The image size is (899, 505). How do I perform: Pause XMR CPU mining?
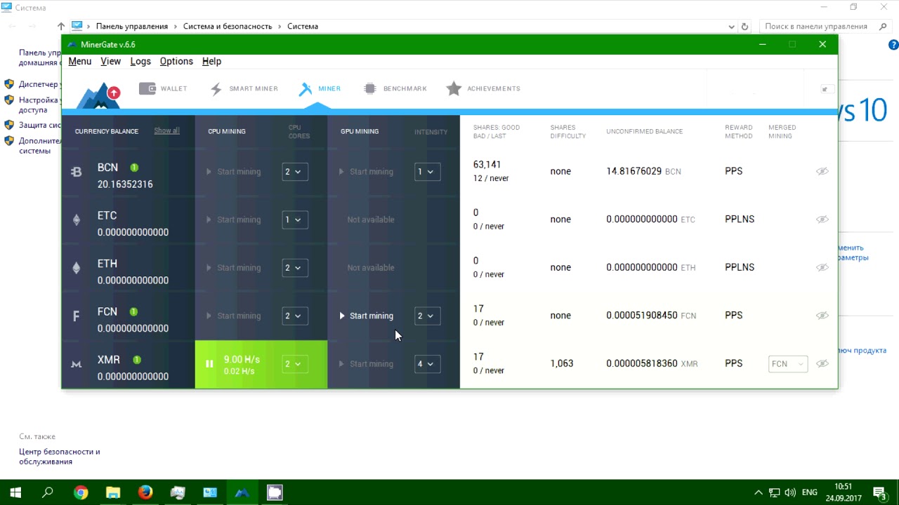pyautogui.click(x=209, y=364)
